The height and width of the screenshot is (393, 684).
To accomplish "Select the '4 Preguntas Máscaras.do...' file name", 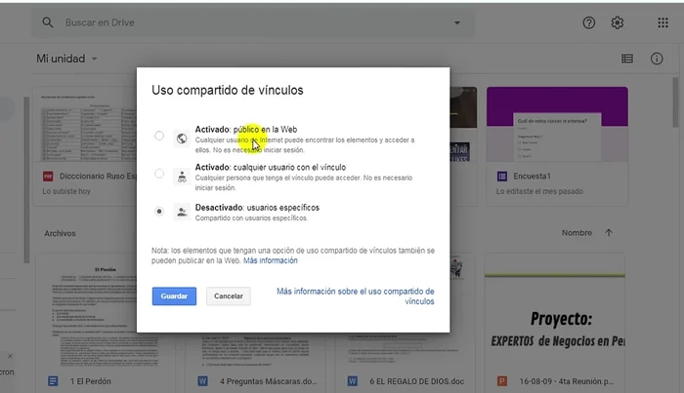I will 269,381.
